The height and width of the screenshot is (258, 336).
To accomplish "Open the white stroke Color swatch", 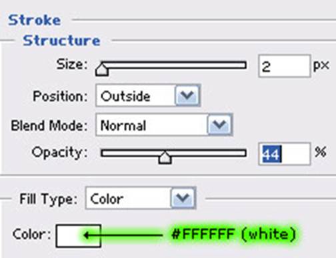I will [x=79, y=236].
